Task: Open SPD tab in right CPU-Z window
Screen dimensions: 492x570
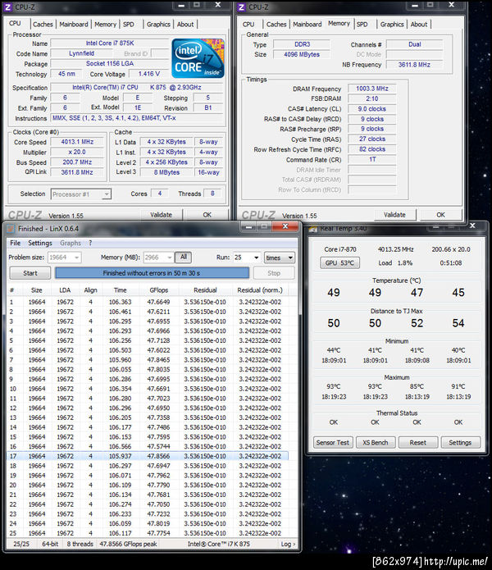Action: pos(362,25)
